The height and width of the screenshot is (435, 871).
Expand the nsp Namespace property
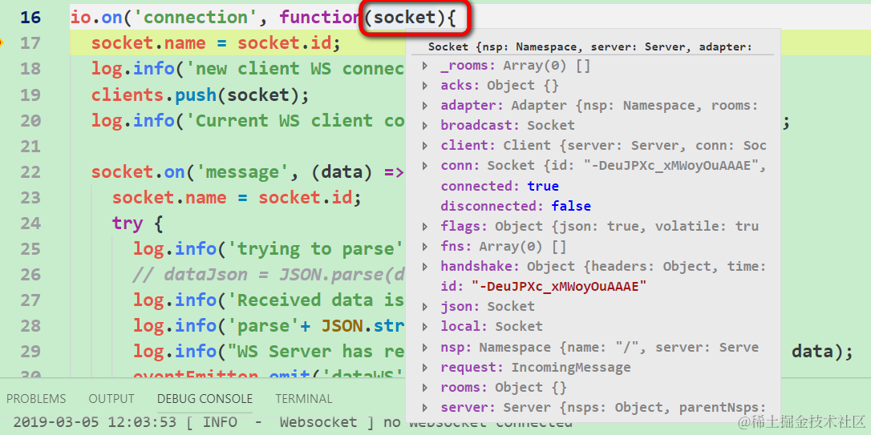point(425,348)
